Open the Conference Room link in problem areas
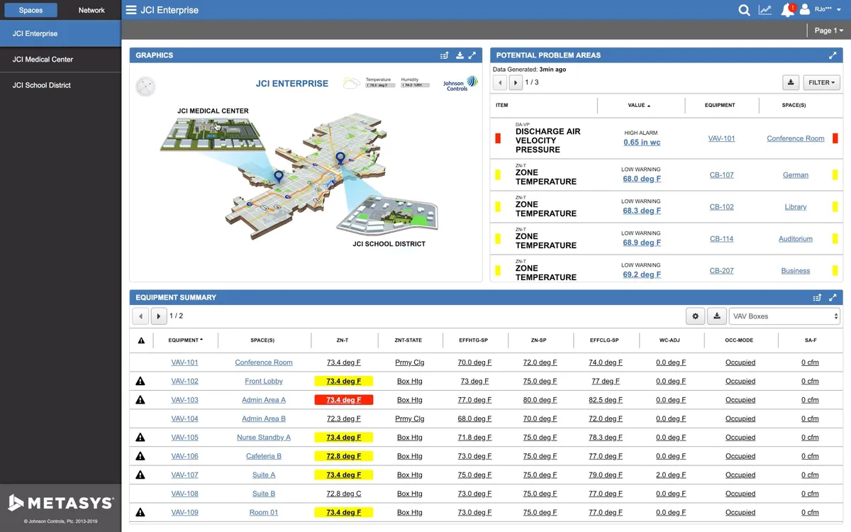 pos(796,138)
